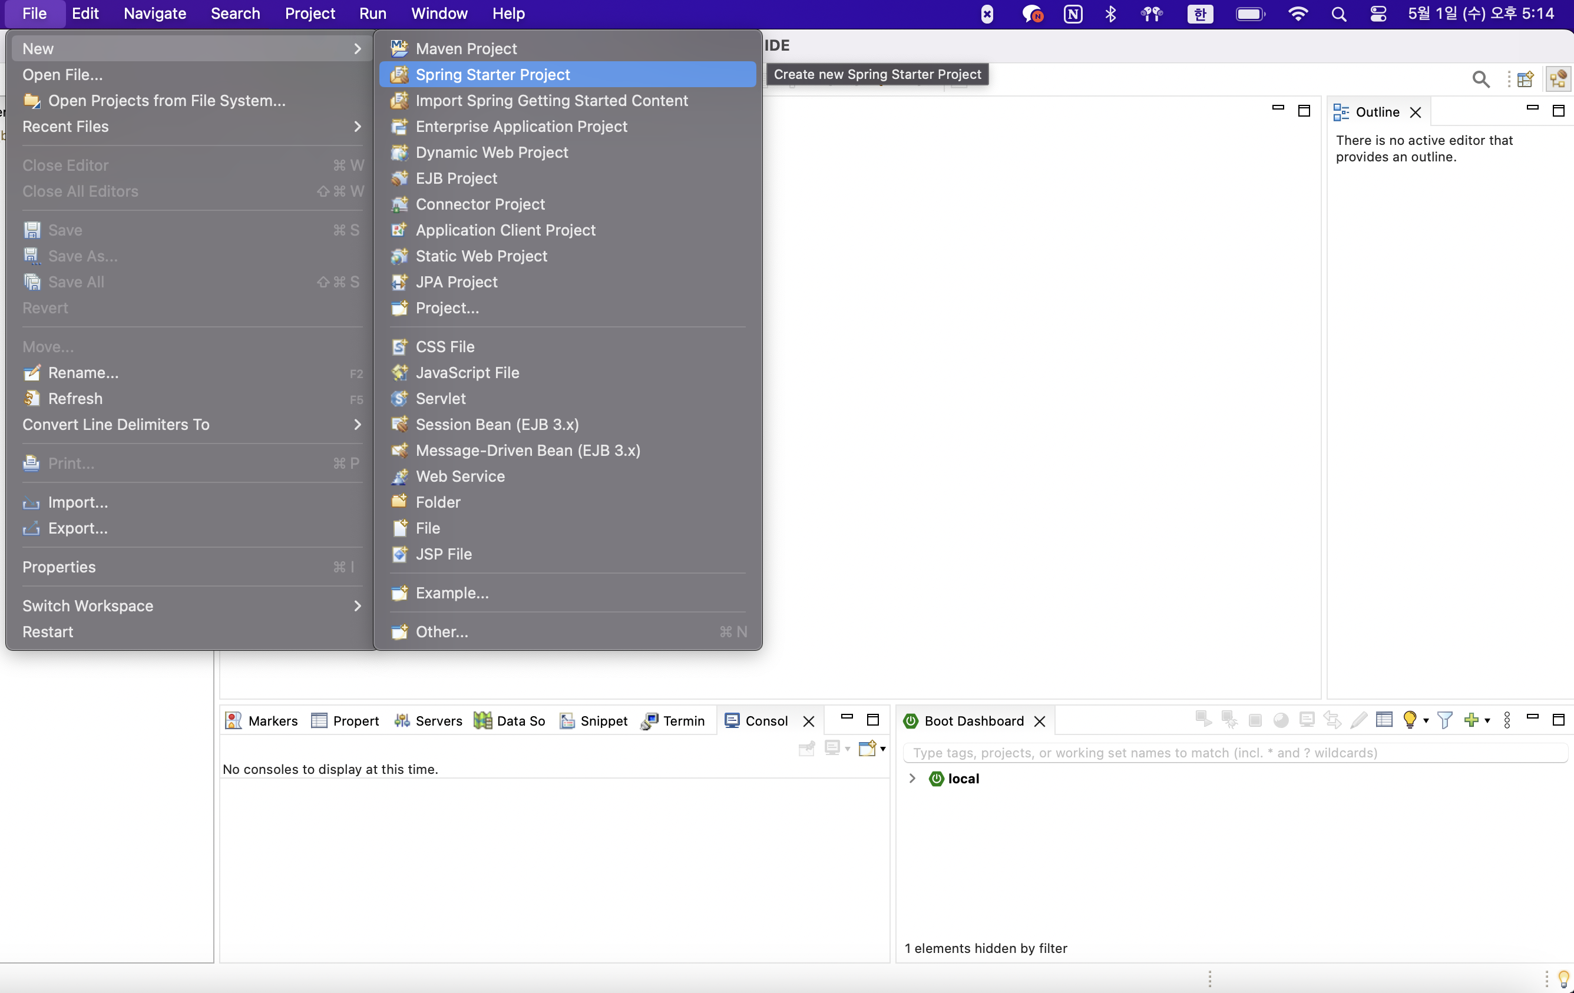Open dropdown arrow next to green plus
1574x993 pixels.
click(x=1487, y=720)
